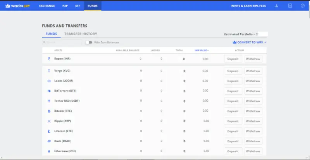Click the Verge (XVG) coin icon

click(49, 71)
